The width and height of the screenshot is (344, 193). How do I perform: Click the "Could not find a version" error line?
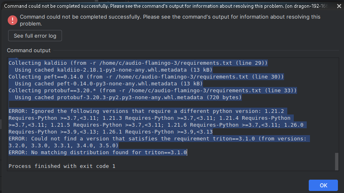pyautogui.click(x=158, y=138)
